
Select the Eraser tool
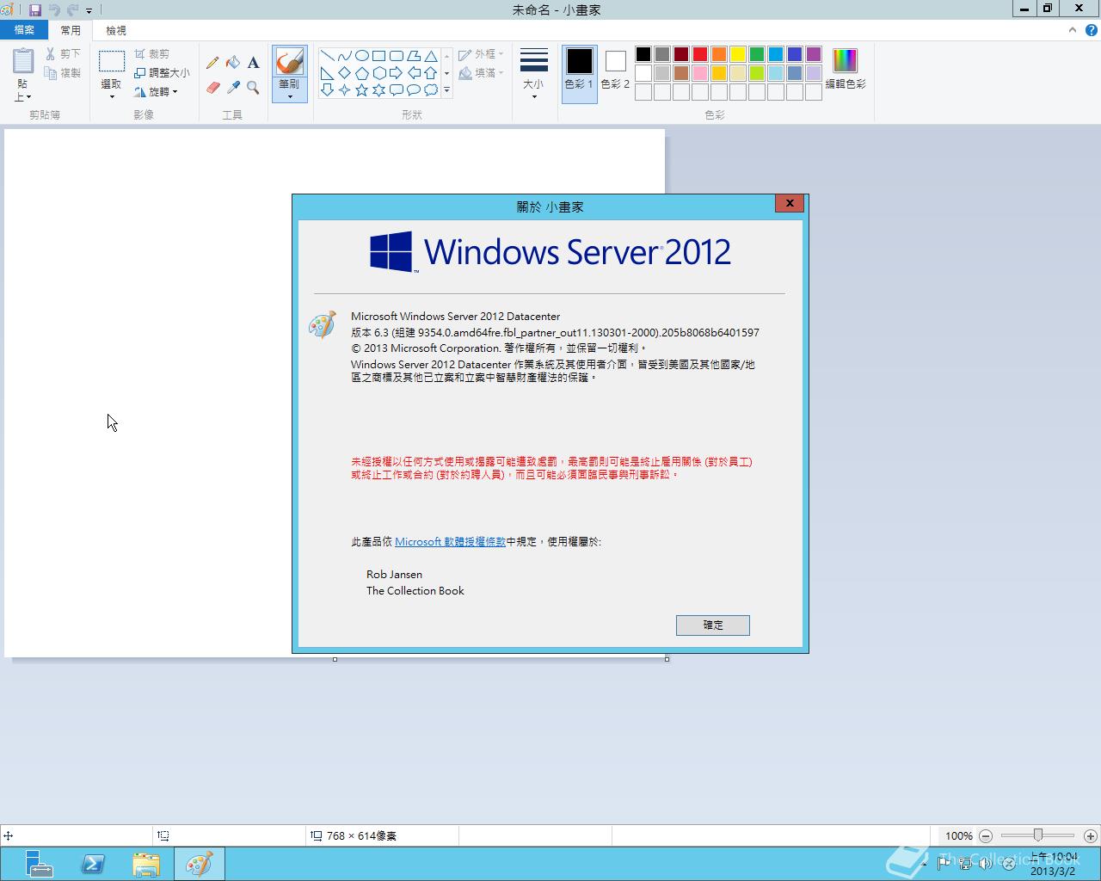pyautogui.click(x=212, y=87)
